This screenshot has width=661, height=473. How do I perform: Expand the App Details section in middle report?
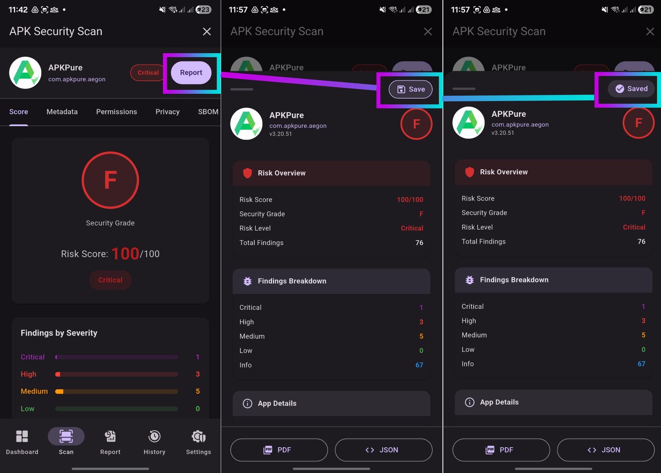[331, 403]
